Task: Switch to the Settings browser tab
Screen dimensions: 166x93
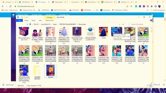Action: (125, 2)
